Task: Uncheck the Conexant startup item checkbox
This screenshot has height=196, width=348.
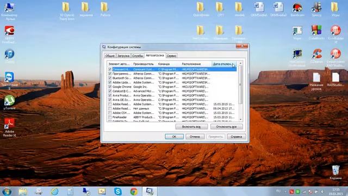Action: click(x=110, y=69)
